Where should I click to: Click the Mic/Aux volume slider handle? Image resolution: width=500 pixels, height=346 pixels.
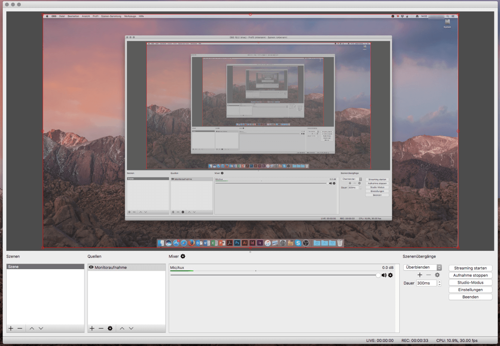coord(378,275)
